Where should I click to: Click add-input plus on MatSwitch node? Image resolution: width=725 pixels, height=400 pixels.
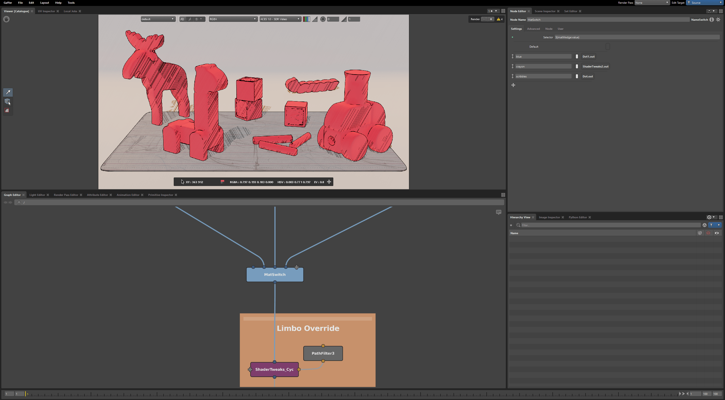296,267
